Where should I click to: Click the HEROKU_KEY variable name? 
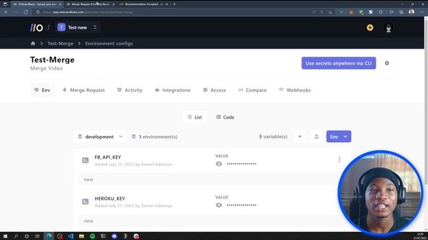(110, 199)
